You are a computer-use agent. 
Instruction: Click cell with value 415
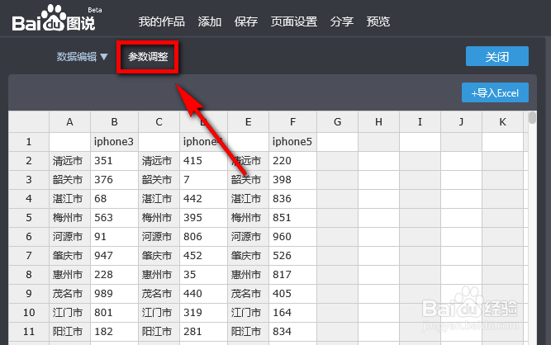(203, 161)
